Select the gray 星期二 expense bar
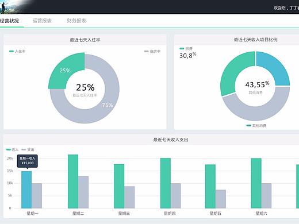This screenshot has height=224, width=299. (83, 192)
